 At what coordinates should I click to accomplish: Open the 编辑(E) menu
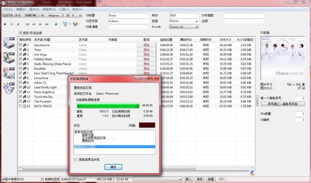(21, 9)
